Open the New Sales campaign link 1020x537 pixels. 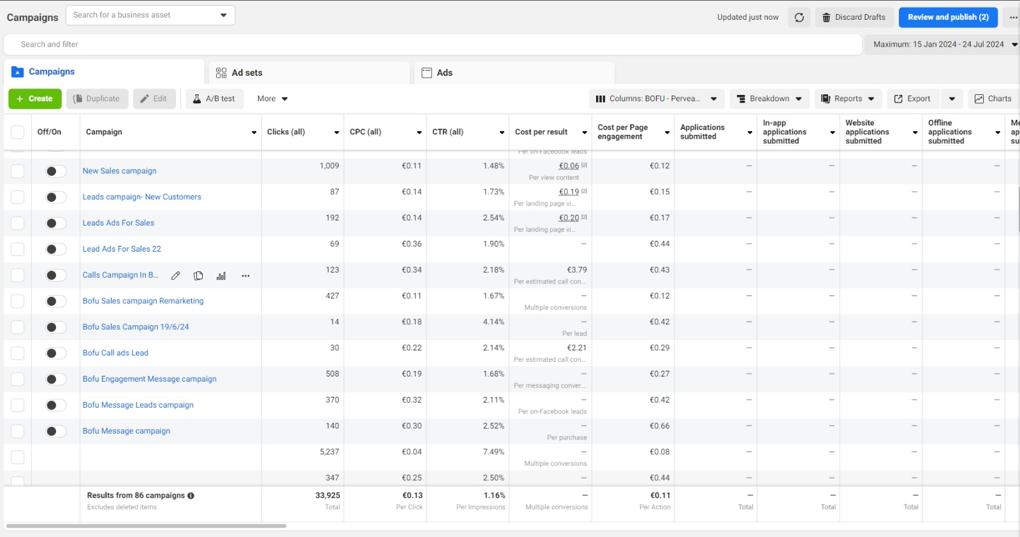pos(119,171)
